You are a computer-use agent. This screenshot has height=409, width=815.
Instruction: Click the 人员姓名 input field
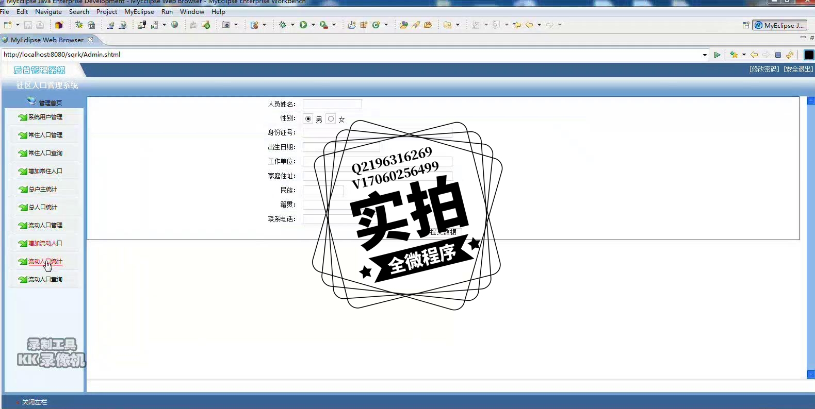[332, 104]
